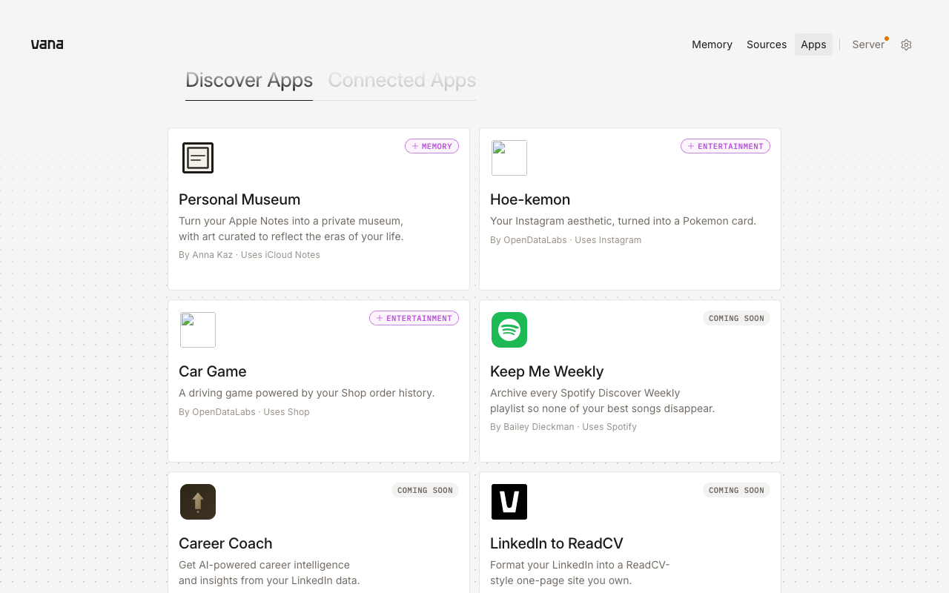Click the Entertainment tag on Car Game
The image size is (949, 593).
414,318
